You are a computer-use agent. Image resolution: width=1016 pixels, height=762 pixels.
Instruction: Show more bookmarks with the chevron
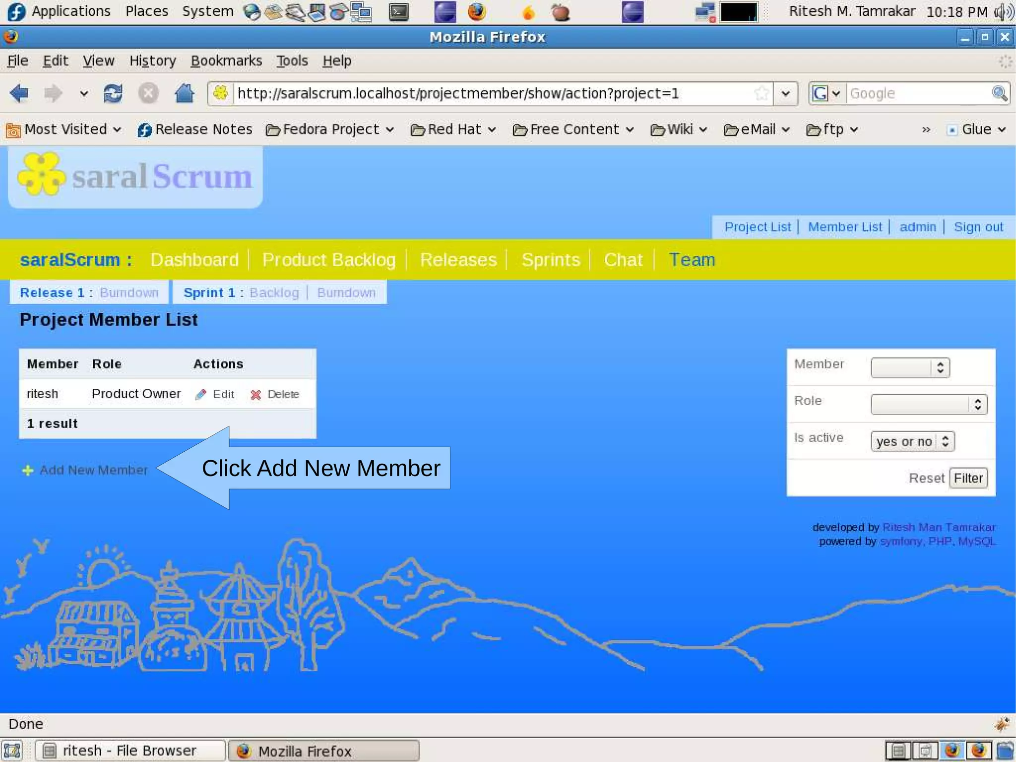tap(926, 130)
